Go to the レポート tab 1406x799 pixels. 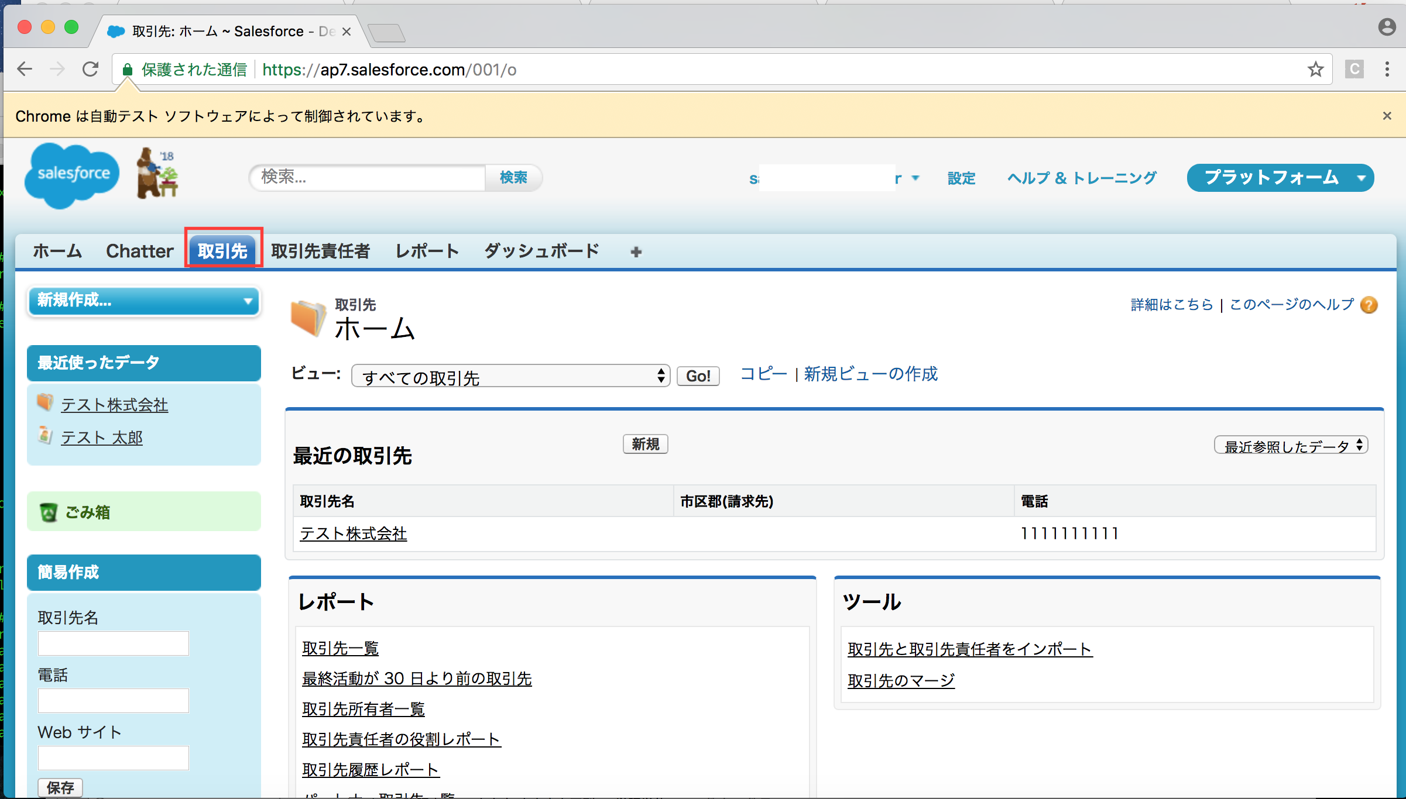[x=427, y=251]
